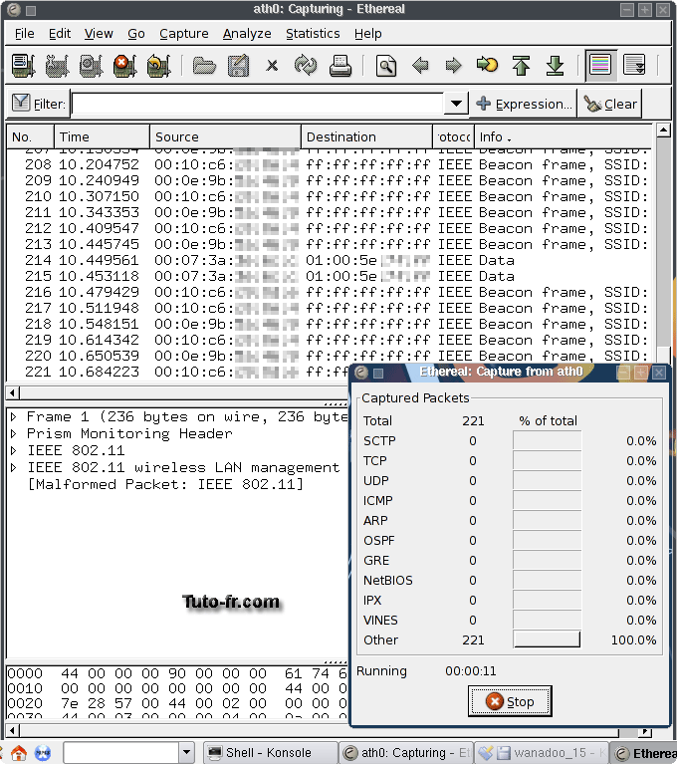Open capture options toolbar icon

57,66
